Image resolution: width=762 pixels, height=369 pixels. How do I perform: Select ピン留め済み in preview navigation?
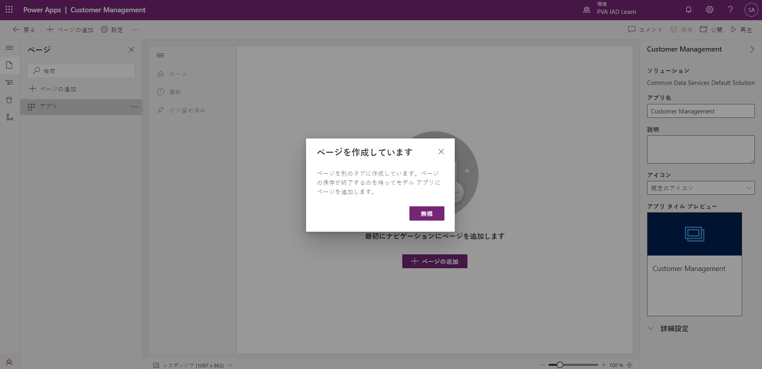pos(181,110)
